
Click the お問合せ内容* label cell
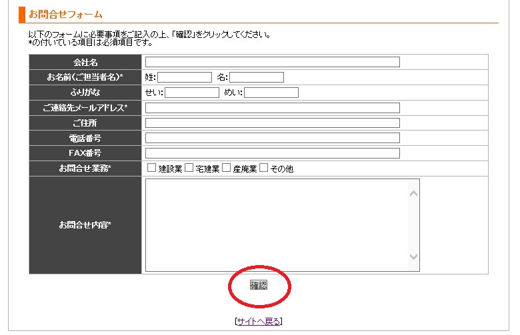[85, 225]
